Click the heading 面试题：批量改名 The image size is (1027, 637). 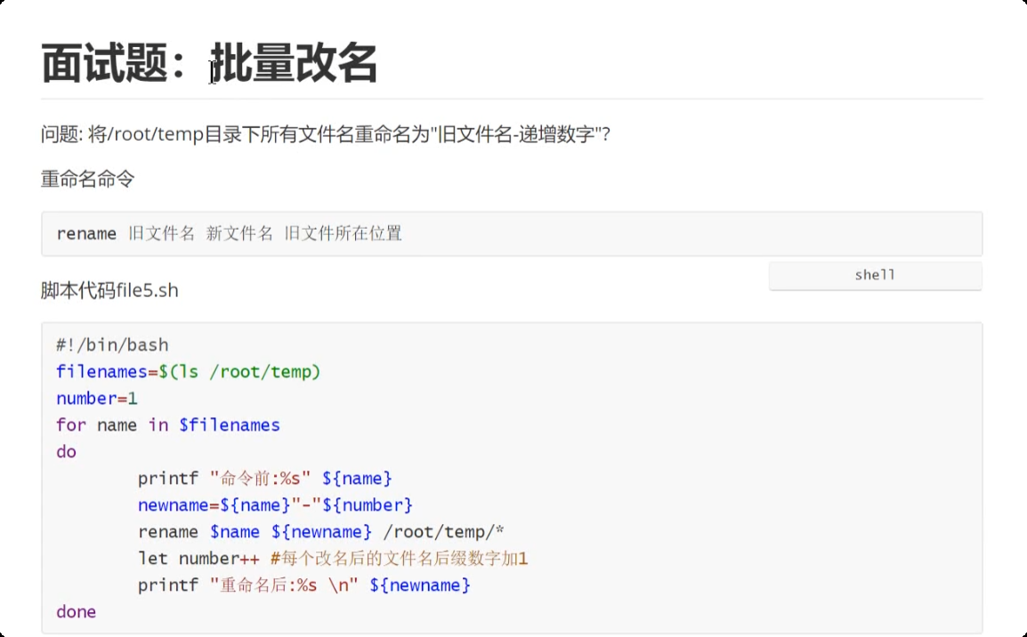tap(209, 63)
